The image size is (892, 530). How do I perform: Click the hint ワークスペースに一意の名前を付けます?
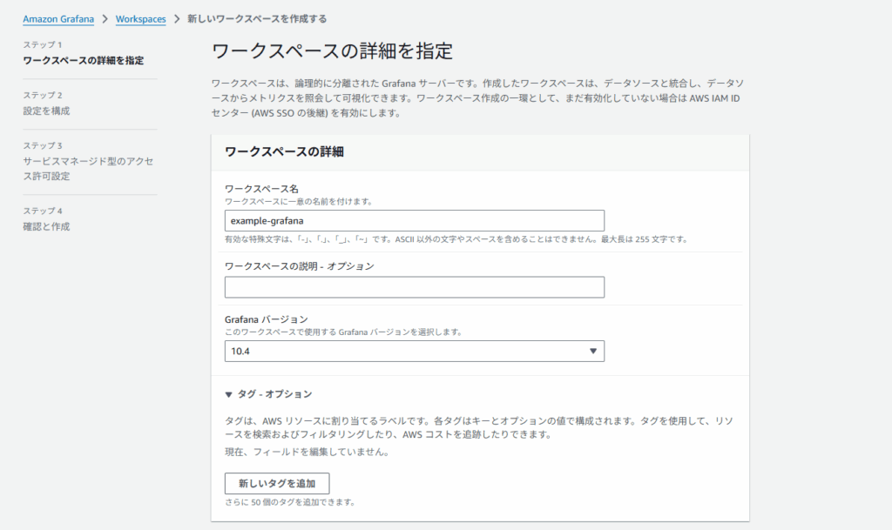click(299, 201)
